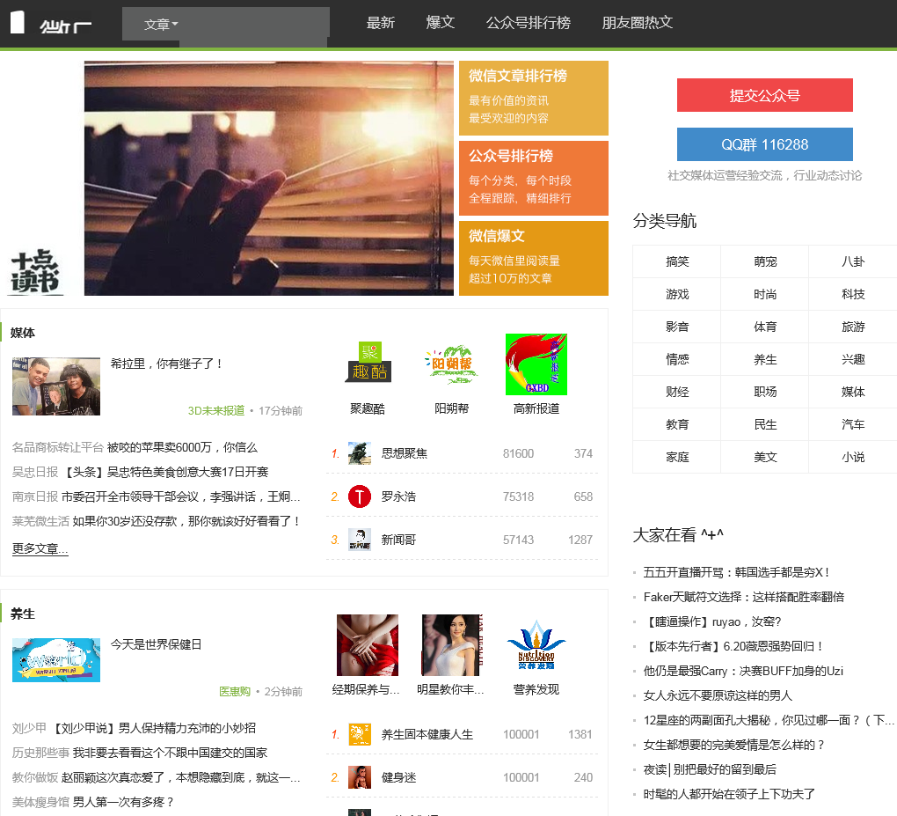Choose the 体育 category

tap(765, 327)
